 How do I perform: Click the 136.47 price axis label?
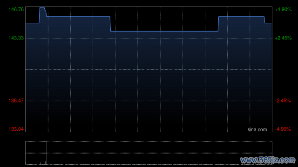pyautogui.click(x=16, y=101)
